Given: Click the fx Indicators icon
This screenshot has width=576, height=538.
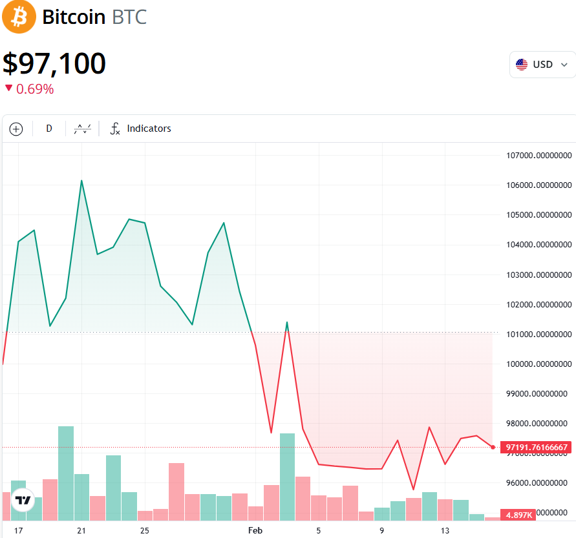Looking at the screenshot, I should (115, 129).
